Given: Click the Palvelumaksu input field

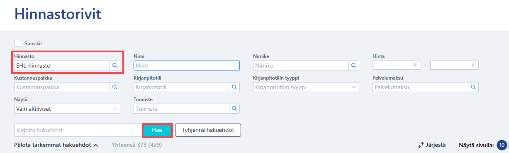Looking at the screenshot, I should coord(420,87).
